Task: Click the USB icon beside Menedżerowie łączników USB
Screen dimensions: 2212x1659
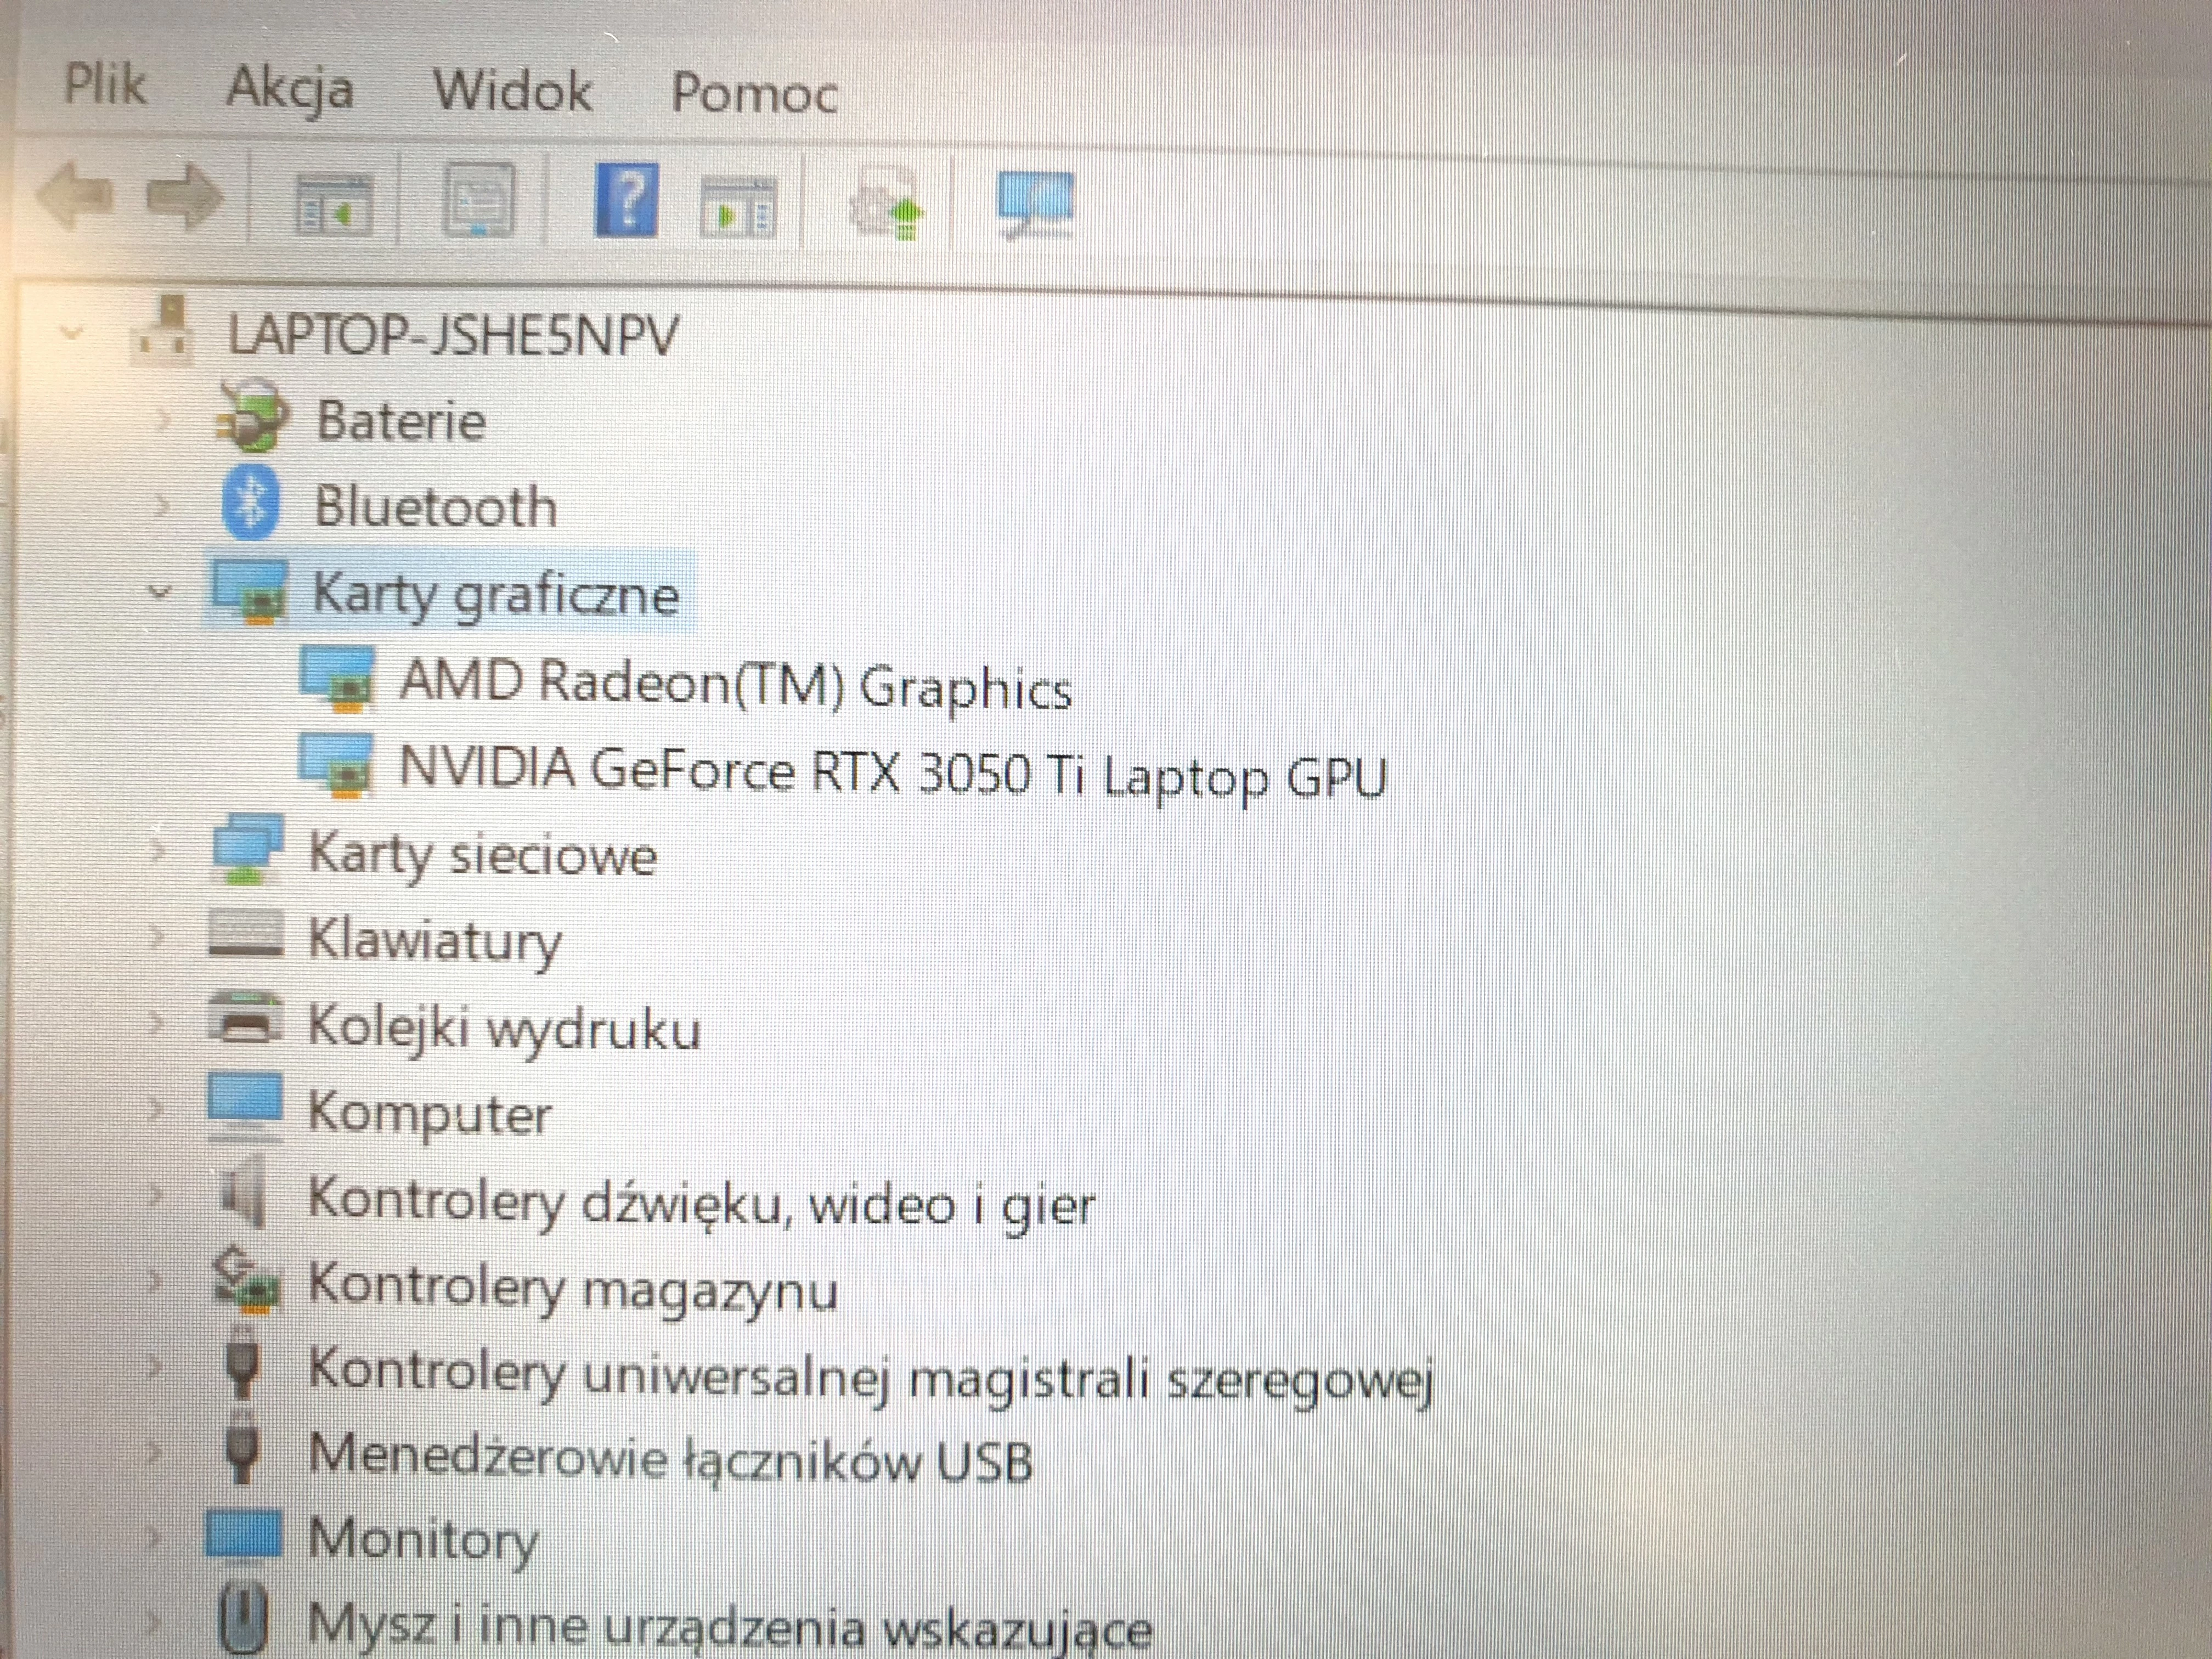Action: pos(243,1448)
